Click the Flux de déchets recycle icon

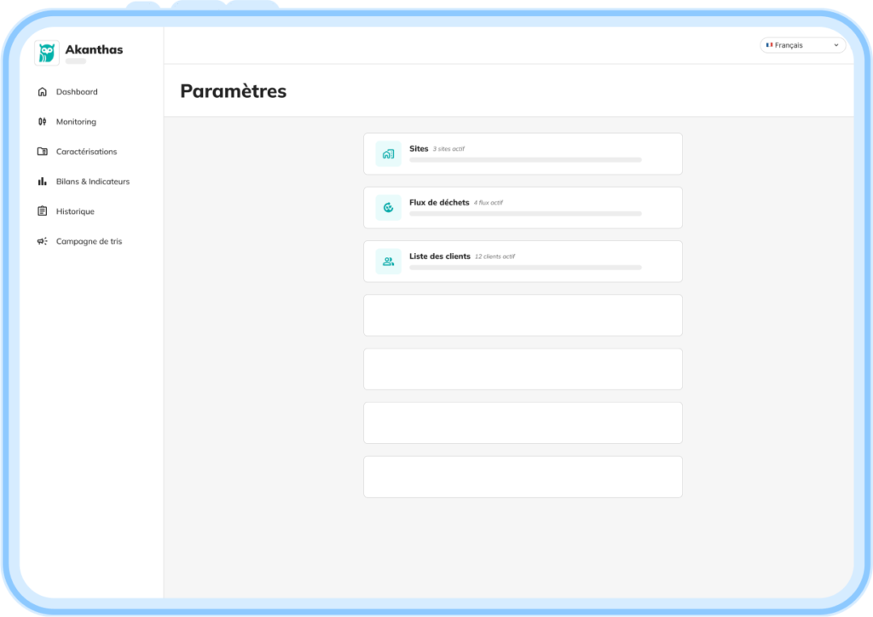388,208
